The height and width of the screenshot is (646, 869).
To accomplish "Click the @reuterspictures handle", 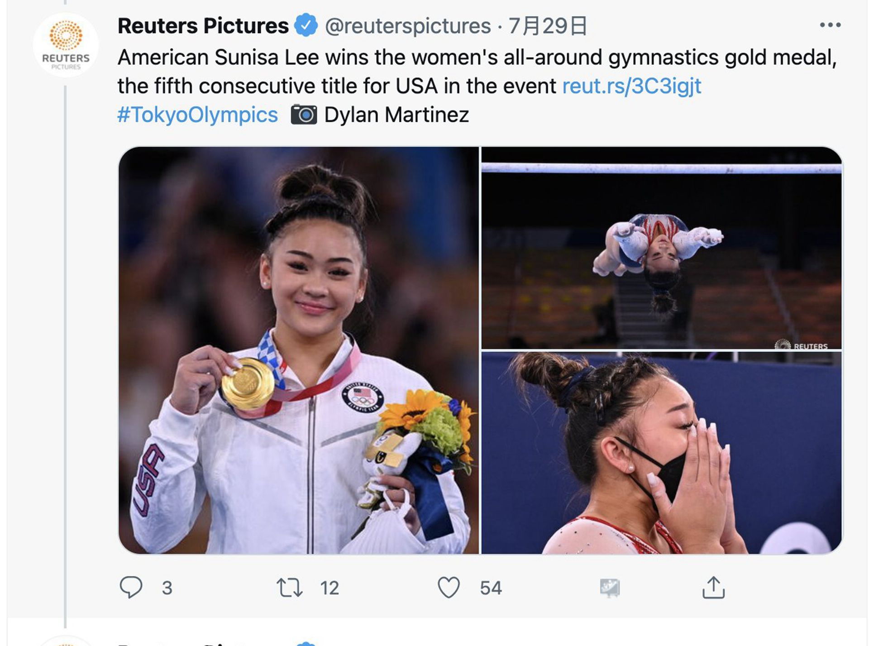I will tap(408, 26).
